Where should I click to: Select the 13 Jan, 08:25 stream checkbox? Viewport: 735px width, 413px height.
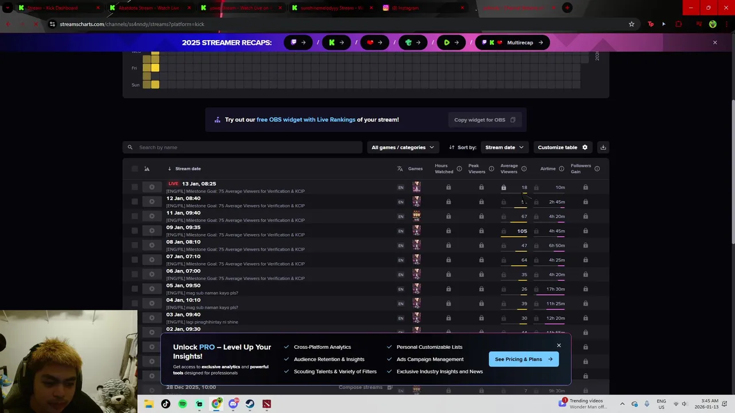point(134,187)
